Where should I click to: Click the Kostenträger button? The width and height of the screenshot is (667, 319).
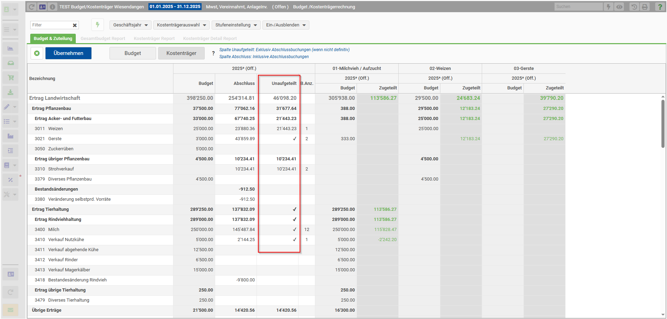click(x=181, y=53)
